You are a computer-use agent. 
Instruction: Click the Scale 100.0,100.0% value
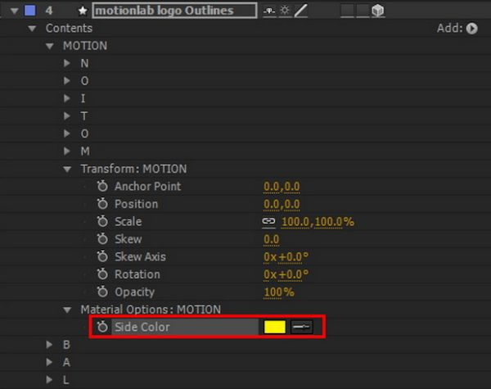tap(318, 222)
